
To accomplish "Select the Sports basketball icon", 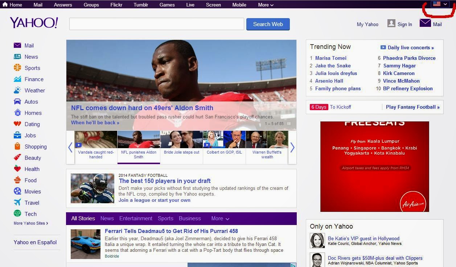I will click(17, 67).
